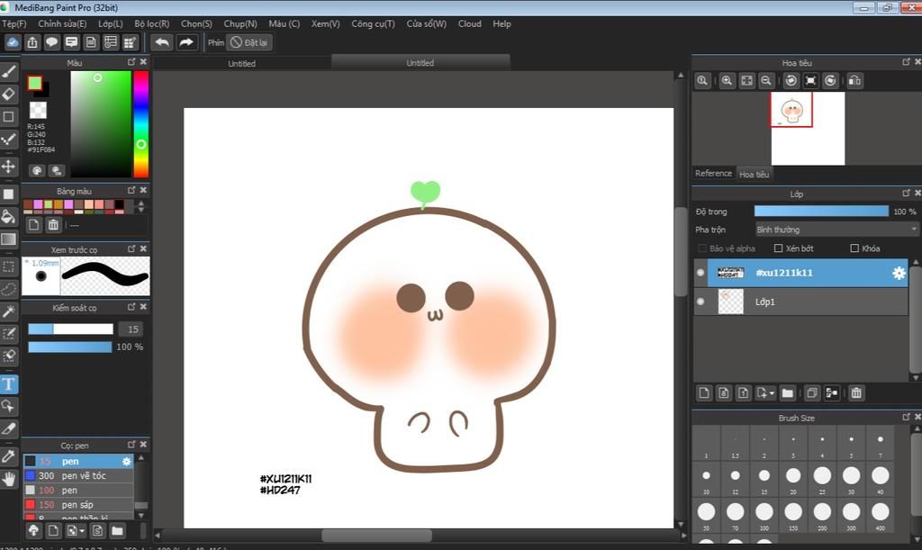Open the Cửa sổ(W) menu
The width and height of the screenshot is (922, 550).
tap(427, 24)
